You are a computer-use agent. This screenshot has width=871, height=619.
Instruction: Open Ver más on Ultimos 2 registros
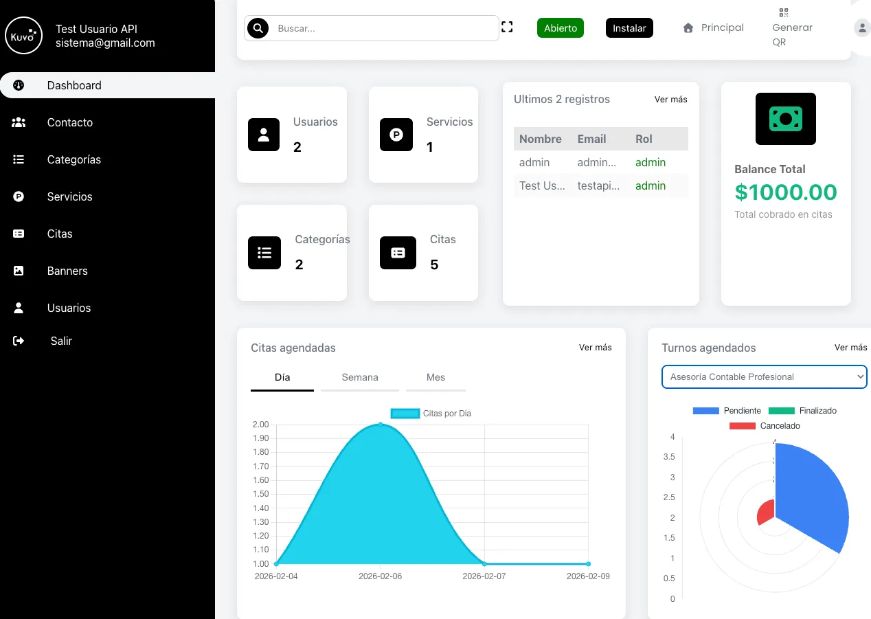[670, 99]
